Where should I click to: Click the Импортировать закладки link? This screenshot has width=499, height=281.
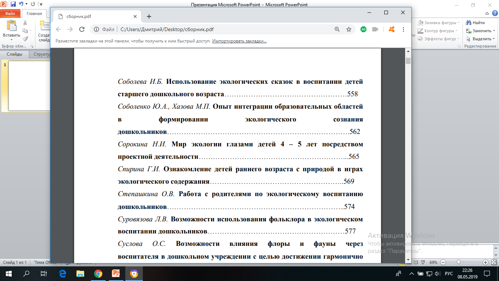pyautogui.click(x=239, y=41)
